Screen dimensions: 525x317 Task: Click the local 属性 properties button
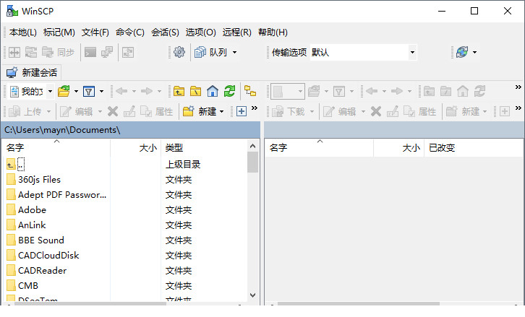click(156, 111)
